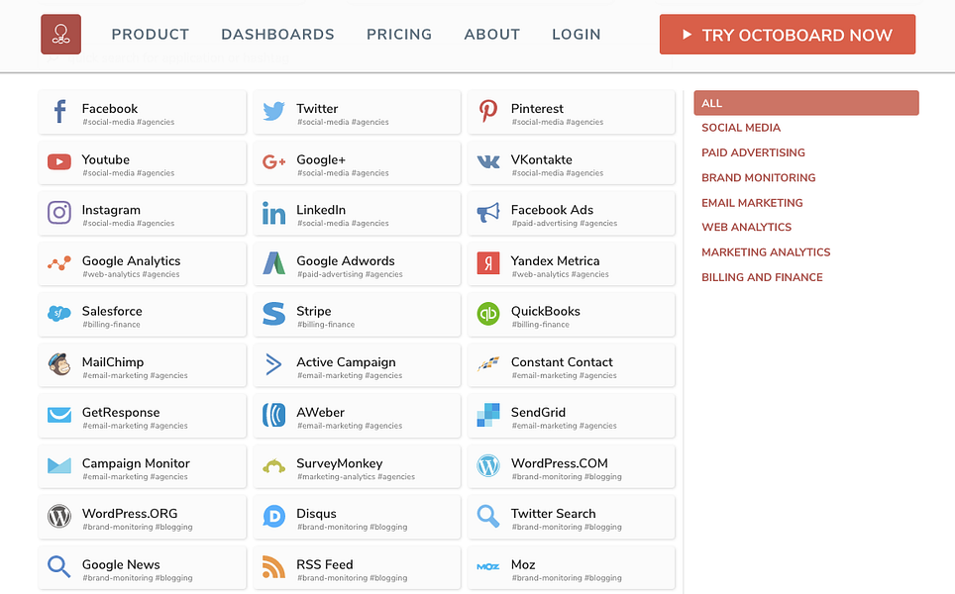This screenshot has height=594, width=955.
Task: Click the GetResponse envelope icon
Action: click(59, 415)
